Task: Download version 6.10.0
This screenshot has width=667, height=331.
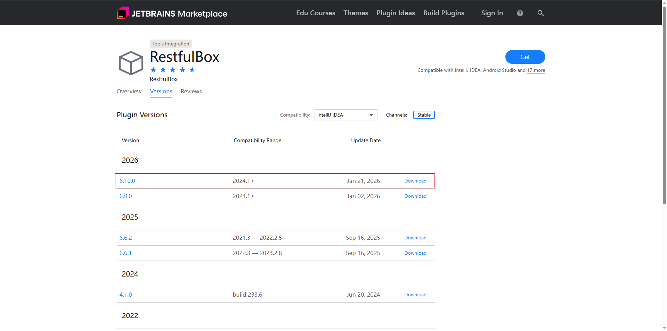Action: coord(415,181)
